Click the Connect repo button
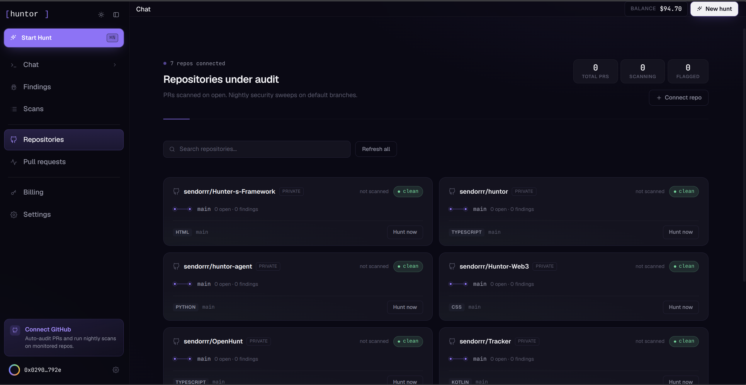Viewport: 746px width, 385px height. (x=679, y=98)
